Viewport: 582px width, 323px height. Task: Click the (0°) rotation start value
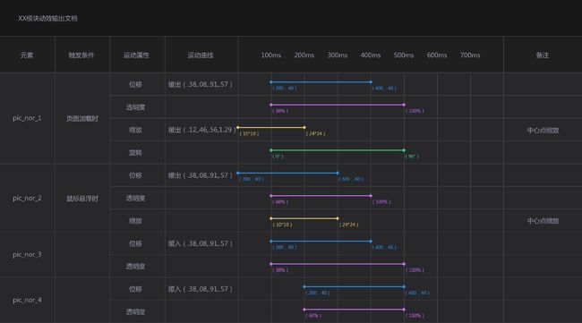click(x=278, y=157)
